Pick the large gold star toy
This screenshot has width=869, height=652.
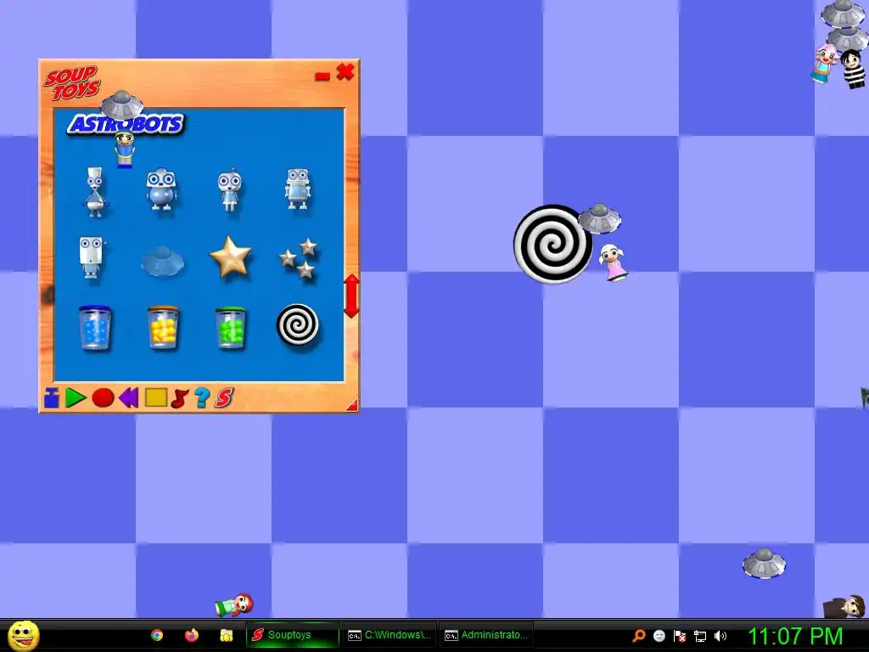[230, 256]
